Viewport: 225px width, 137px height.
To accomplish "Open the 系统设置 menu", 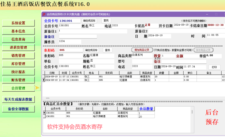I will 18,23.
